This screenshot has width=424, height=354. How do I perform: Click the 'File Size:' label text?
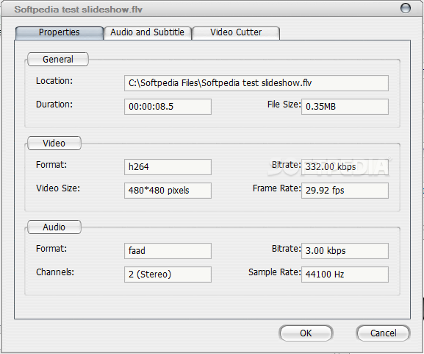pos(284,105)
